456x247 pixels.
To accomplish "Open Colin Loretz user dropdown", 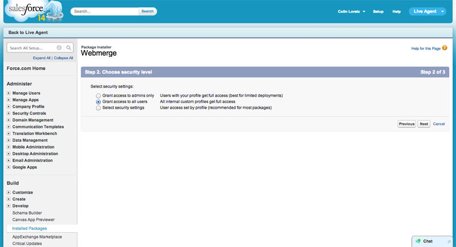I will tap(351, 11).
